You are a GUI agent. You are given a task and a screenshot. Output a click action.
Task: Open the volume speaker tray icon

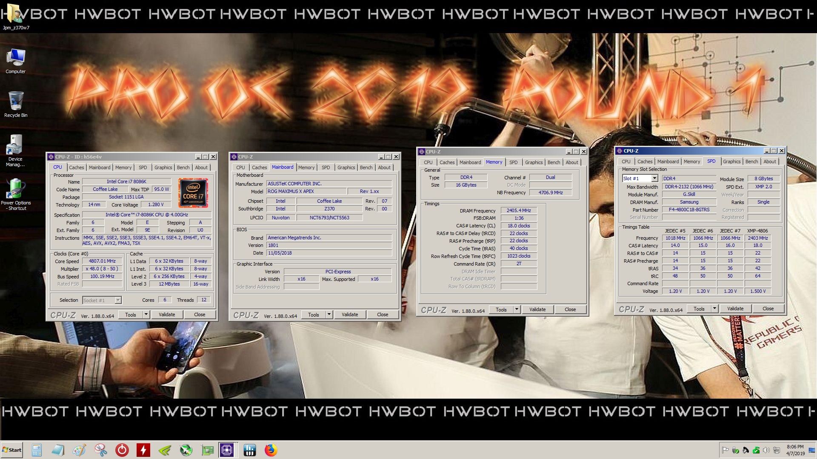point(766,450)
